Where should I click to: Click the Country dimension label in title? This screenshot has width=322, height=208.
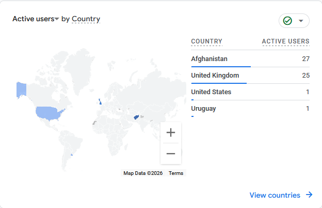point(86,19)
